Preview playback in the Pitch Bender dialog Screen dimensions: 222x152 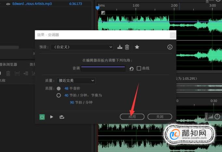click(x=52, y=117)
